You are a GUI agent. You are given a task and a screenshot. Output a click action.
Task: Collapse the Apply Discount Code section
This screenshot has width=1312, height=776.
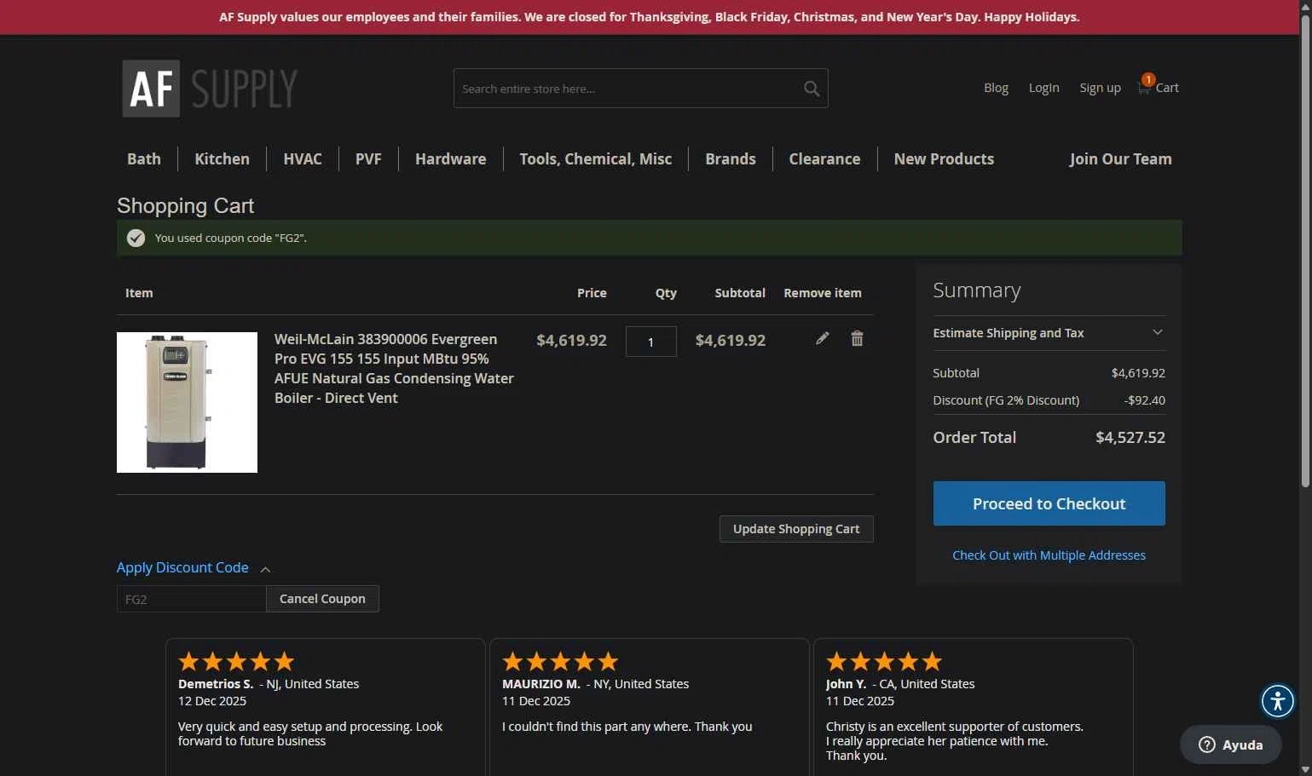194,568
